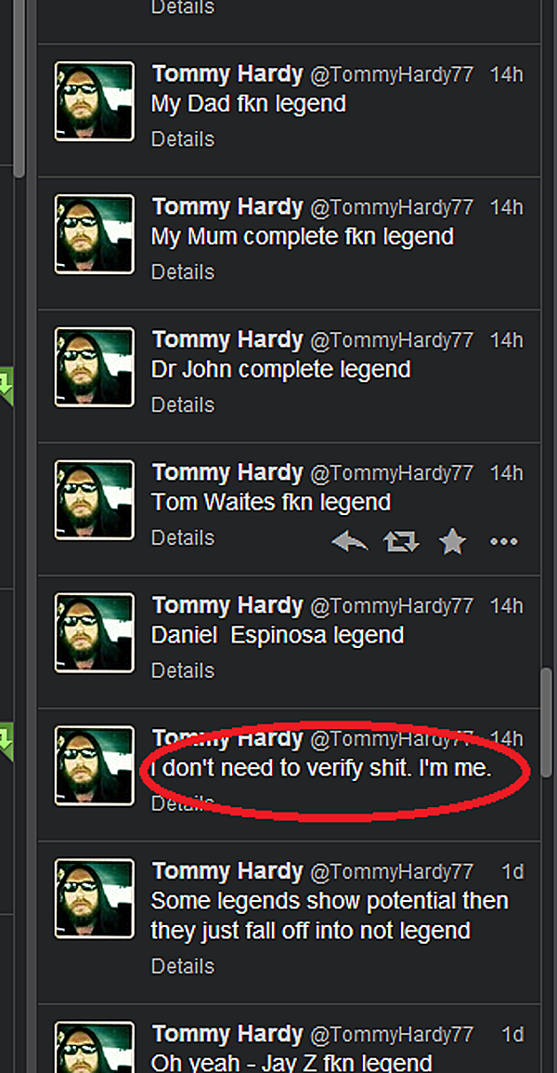Open more actions on the Tom Waites tweet
This screenshot has width=557, height=1073.
pyautogui.click(x=503, y=541)
